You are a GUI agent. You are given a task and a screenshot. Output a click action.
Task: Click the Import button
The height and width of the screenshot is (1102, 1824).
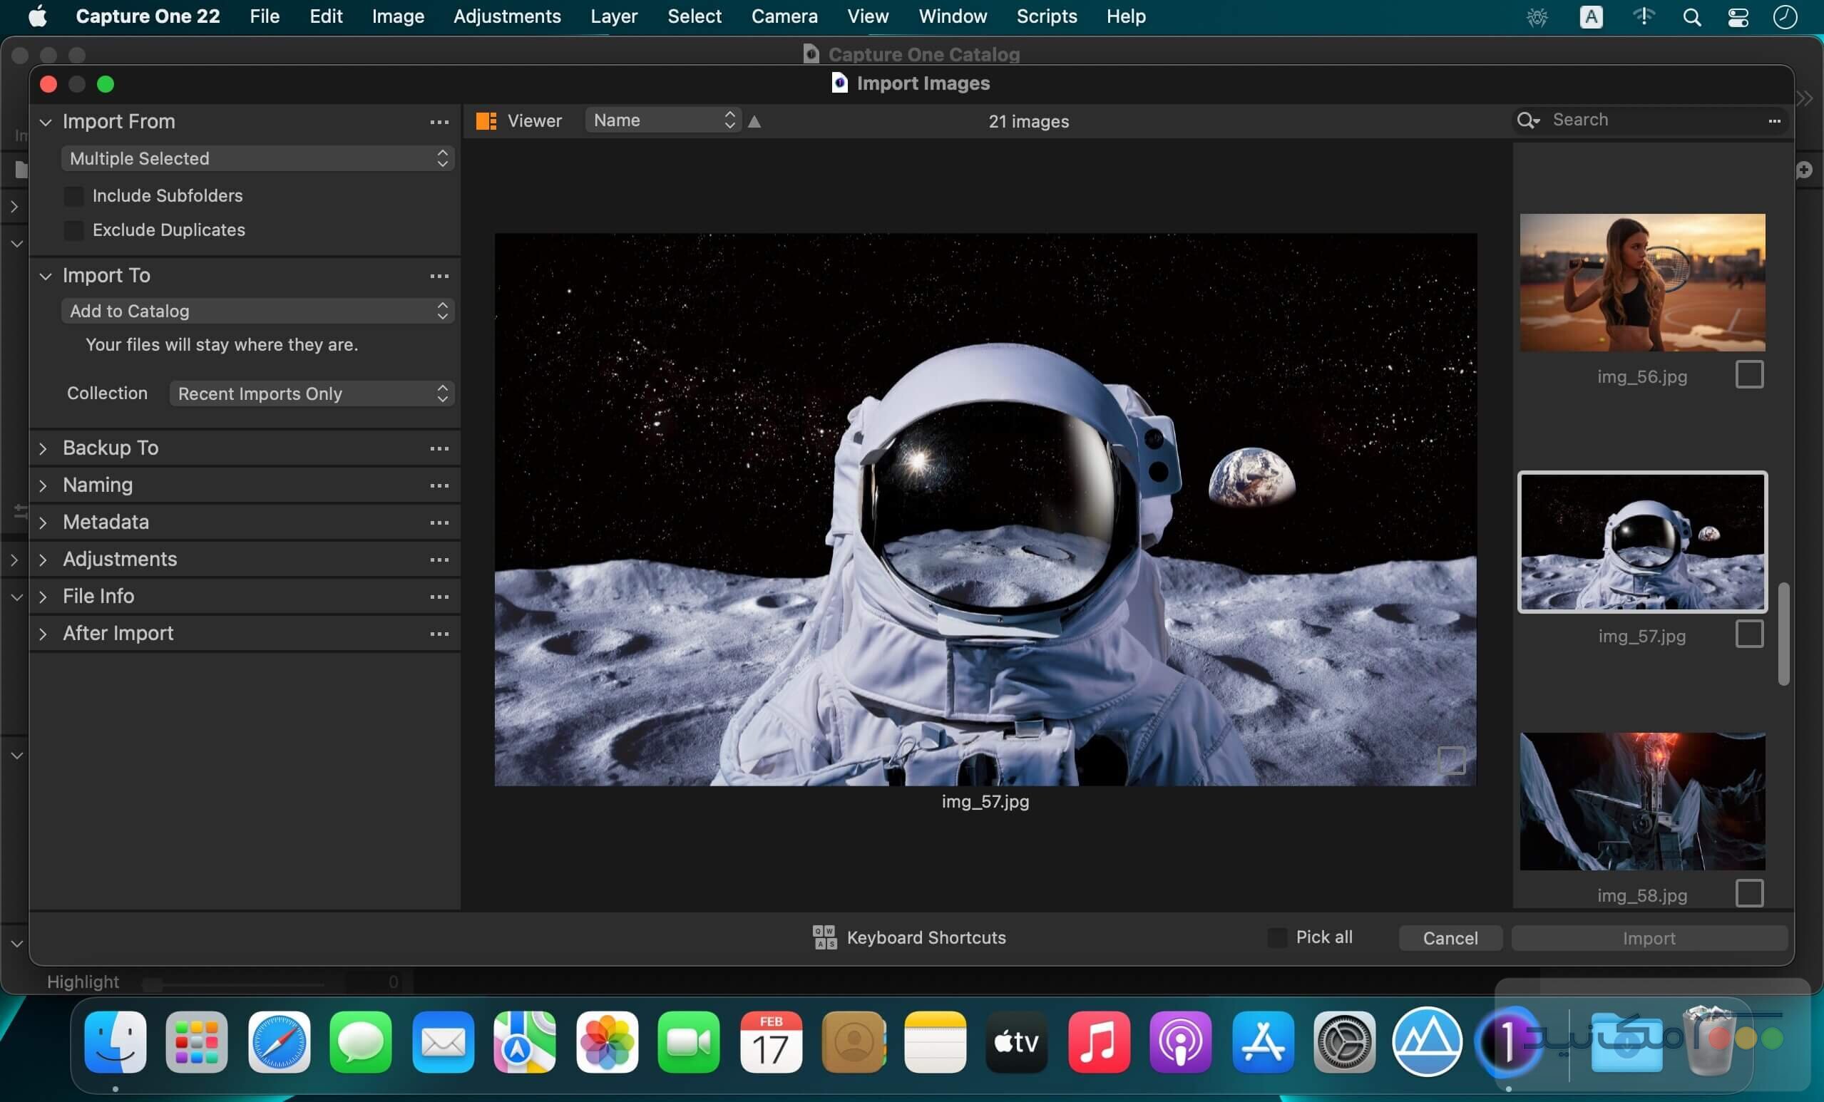pos(1649,938)
